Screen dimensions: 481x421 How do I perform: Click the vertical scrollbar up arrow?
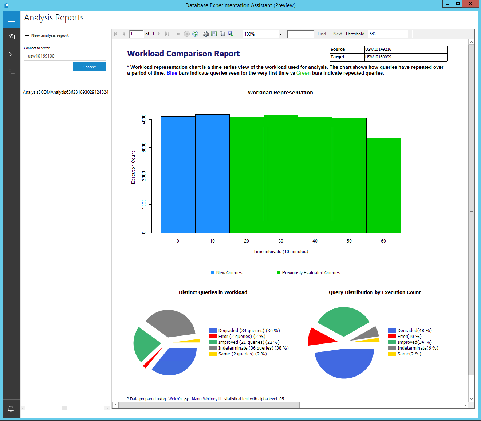[471, 42]
